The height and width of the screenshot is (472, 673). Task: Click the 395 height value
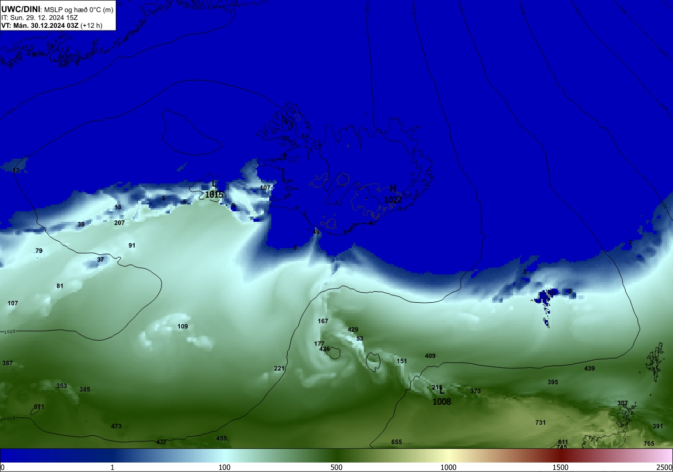(x=553, y=382)
